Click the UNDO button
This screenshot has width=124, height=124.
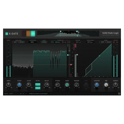point(6,94)
